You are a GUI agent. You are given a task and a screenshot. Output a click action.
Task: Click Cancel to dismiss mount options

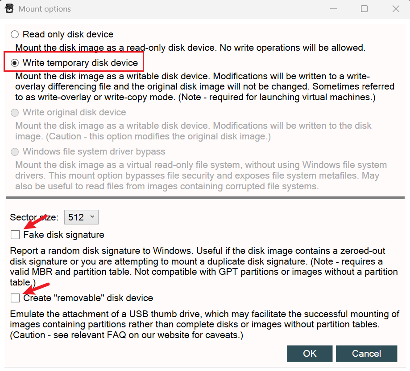[x=366, y=354]
